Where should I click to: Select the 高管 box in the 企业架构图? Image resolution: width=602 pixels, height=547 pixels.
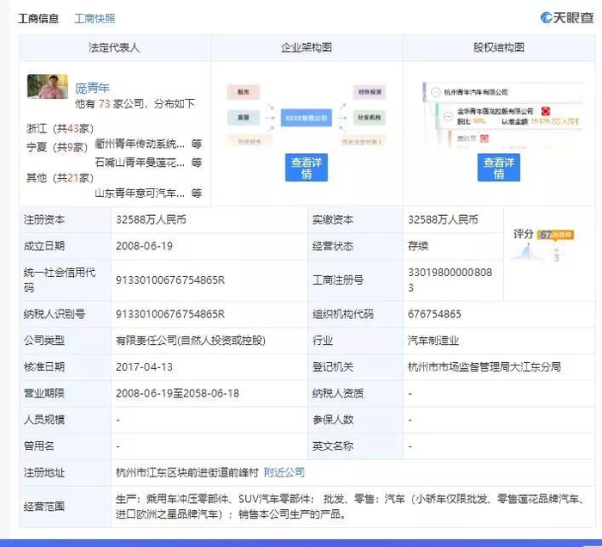243,118
